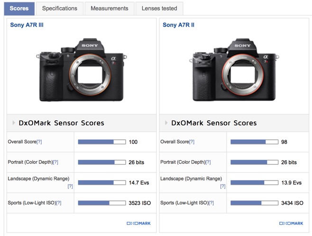The height and width of the screenshot is (236, 312).
Task: Click the DxOMark logo under A7R III scores
Action: click(138, 223)
